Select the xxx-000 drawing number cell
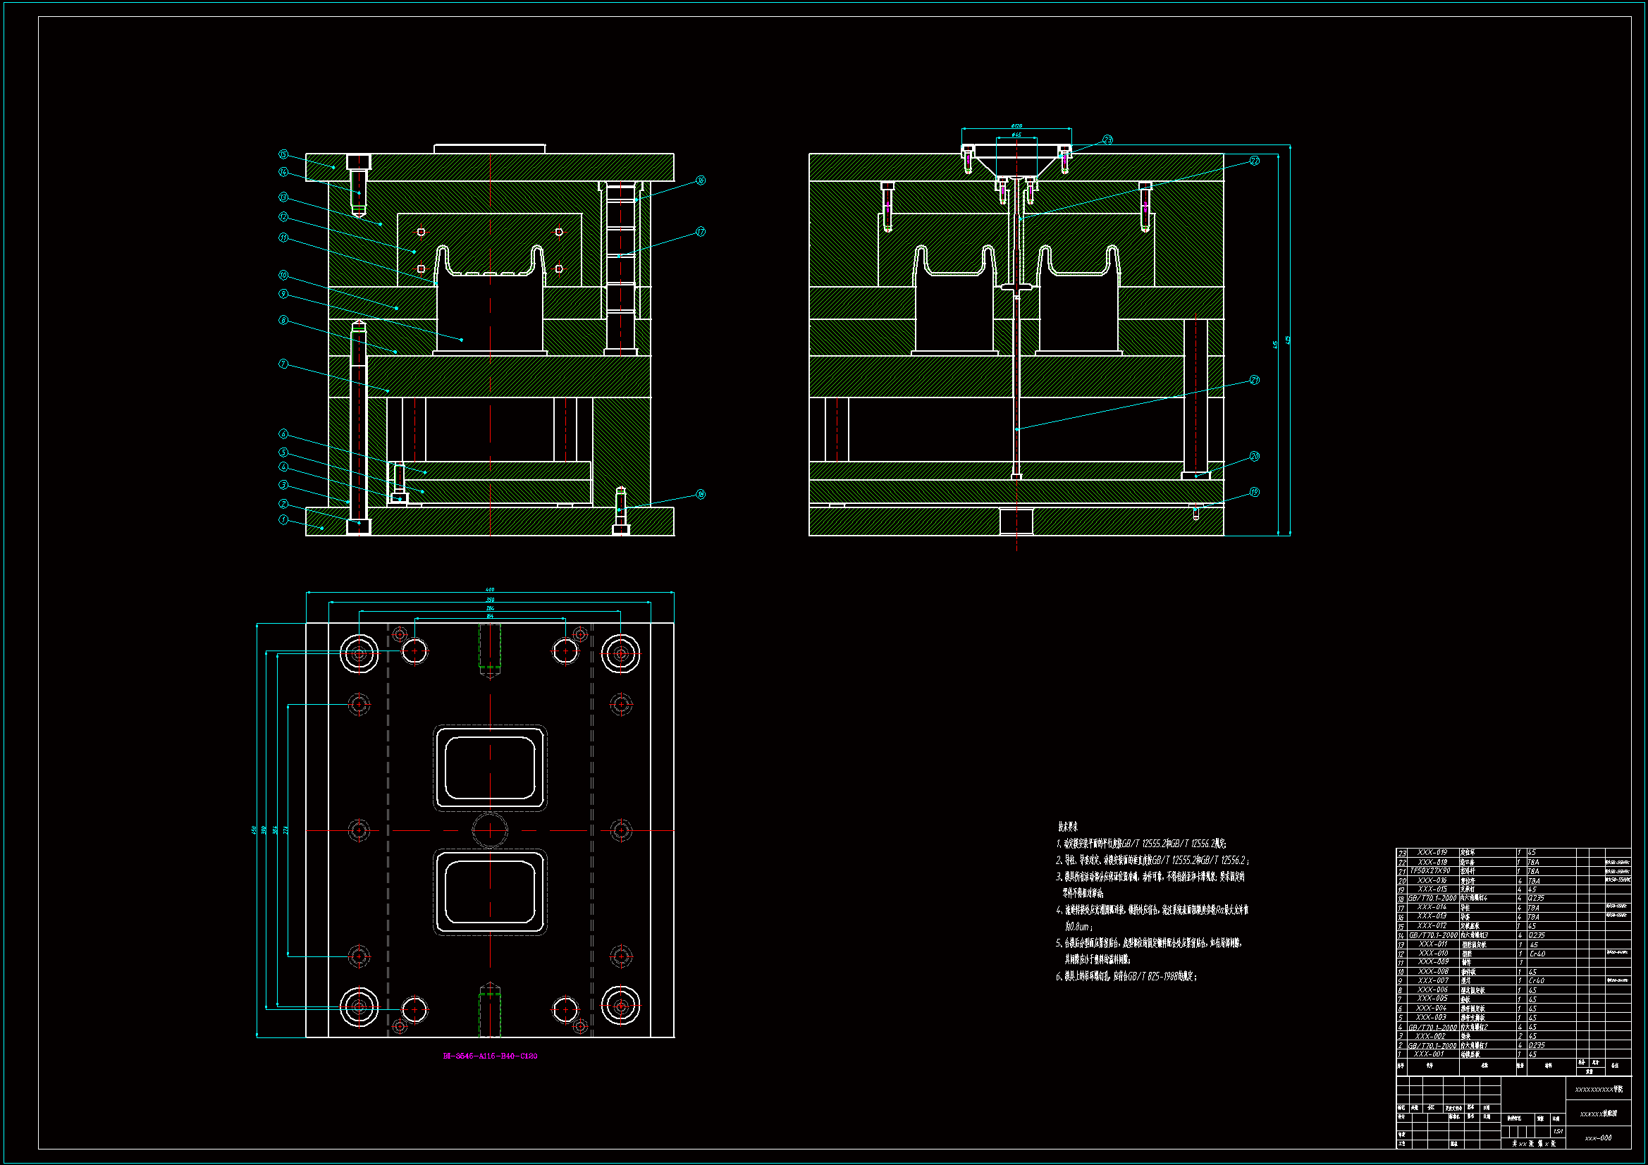 coord(1598,1138)
